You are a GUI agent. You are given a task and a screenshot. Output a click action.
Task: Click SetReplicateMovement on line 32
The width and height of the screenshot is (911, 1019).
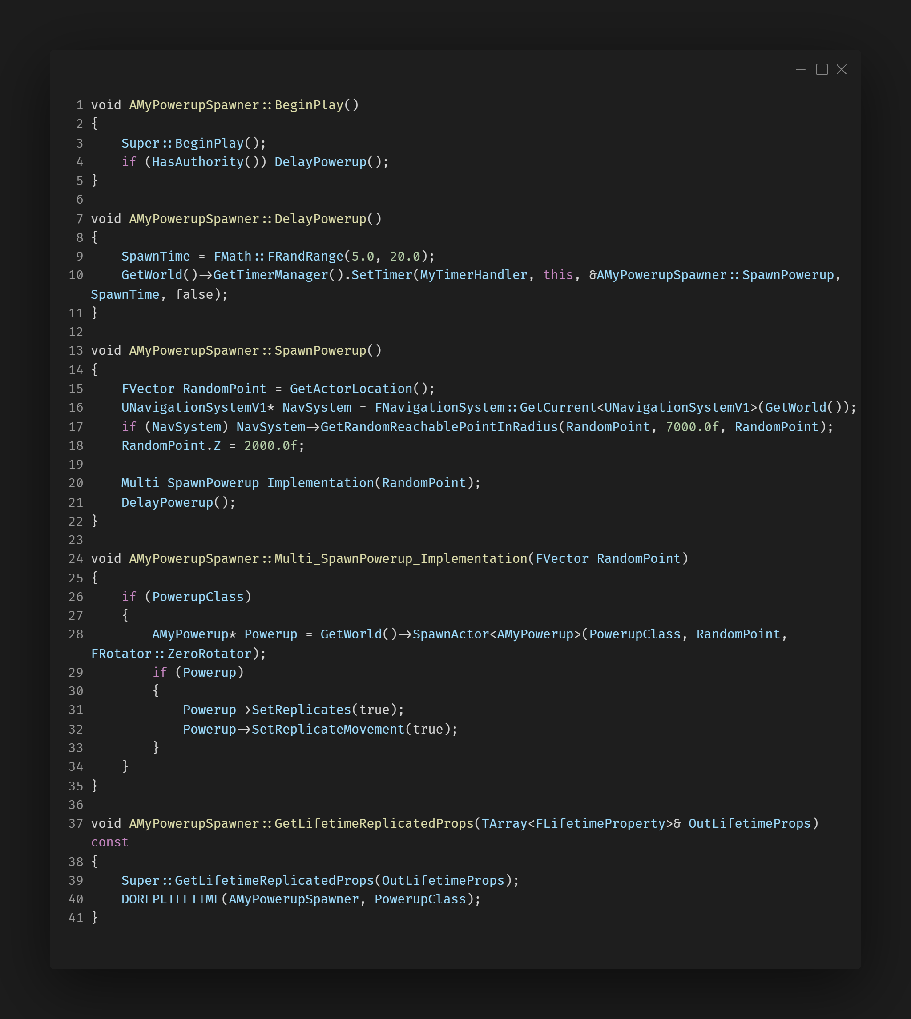click(328, 730)
